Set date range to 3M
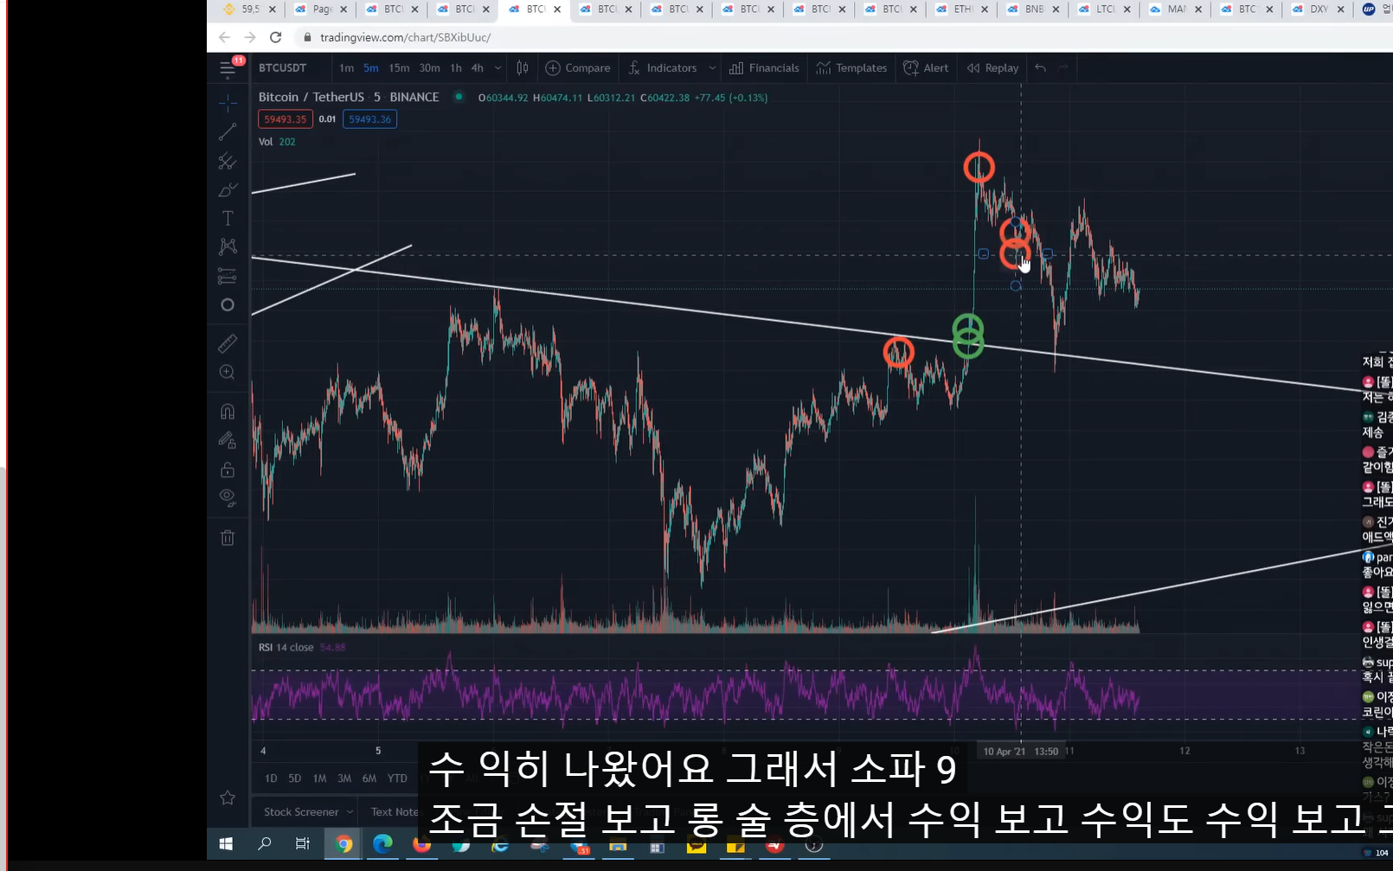This screenshot has height=871, width=1393. click(344, 778)
